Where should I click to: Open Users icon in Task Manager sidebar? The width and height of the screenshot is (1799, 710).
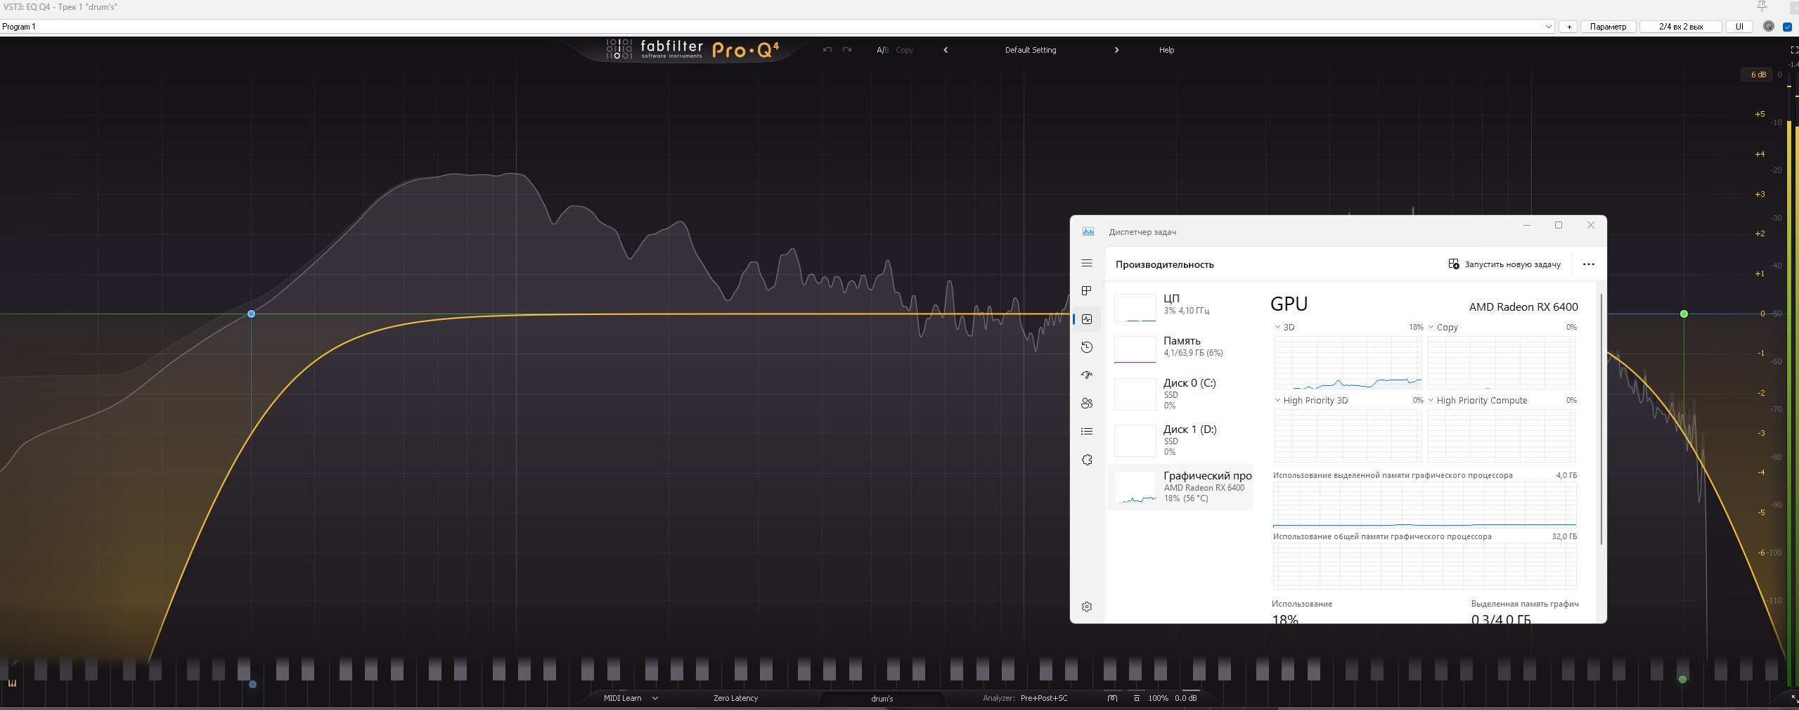tap(1087, 404)
